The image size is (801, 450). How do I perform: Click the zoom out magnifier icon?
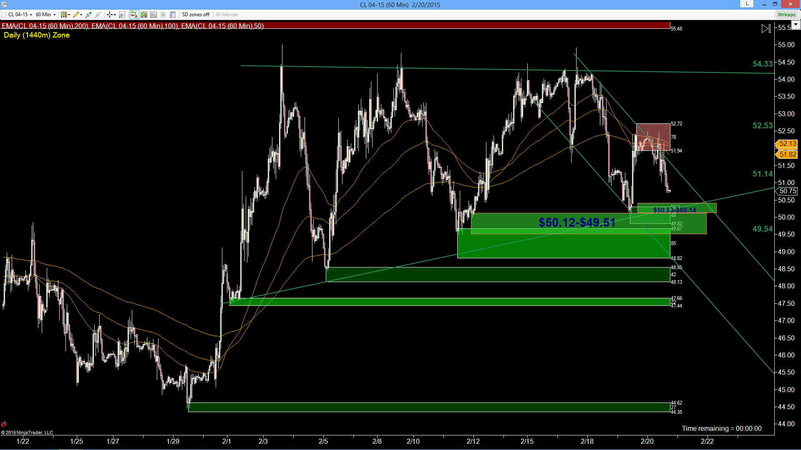pyautogui.click(x=98, y=15)
